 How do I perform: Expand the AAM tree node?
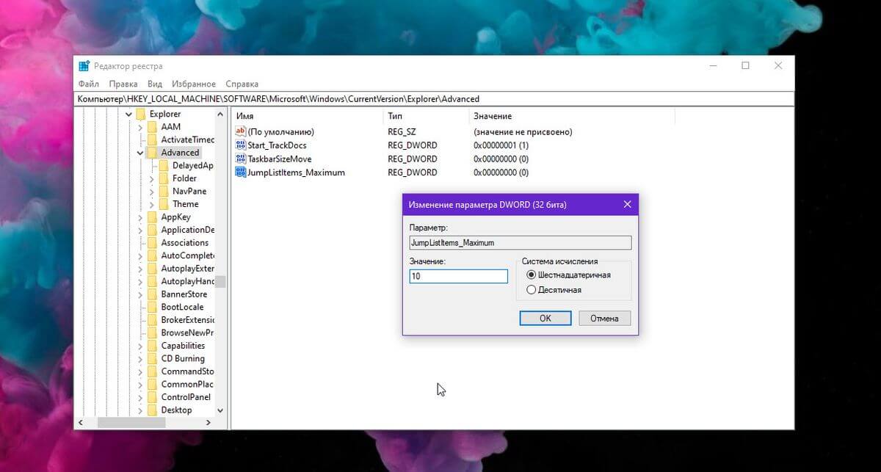pos(140,127)
